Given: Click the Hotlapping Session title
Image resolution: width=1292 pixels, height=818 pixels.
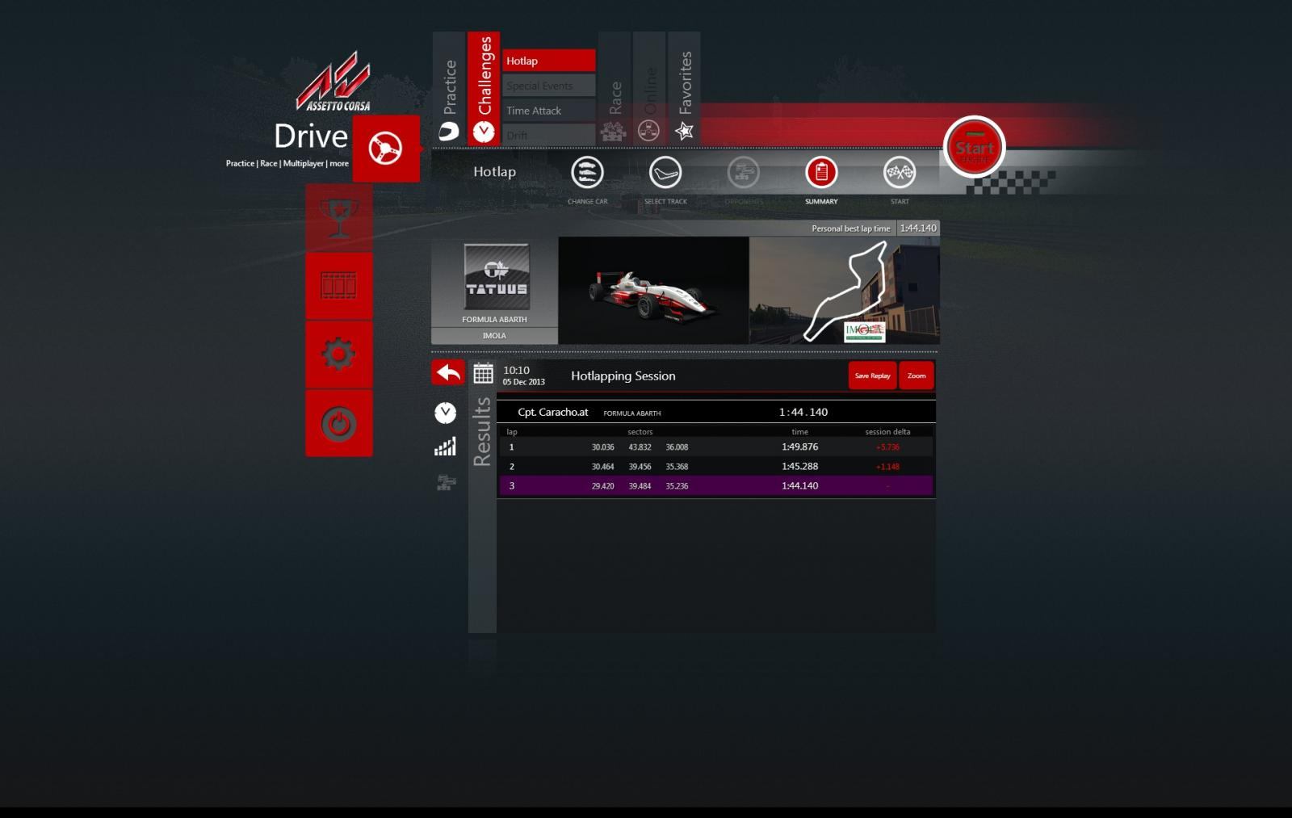Looking at the screenshot, I should pyautogui.click(x=623, y=376).
